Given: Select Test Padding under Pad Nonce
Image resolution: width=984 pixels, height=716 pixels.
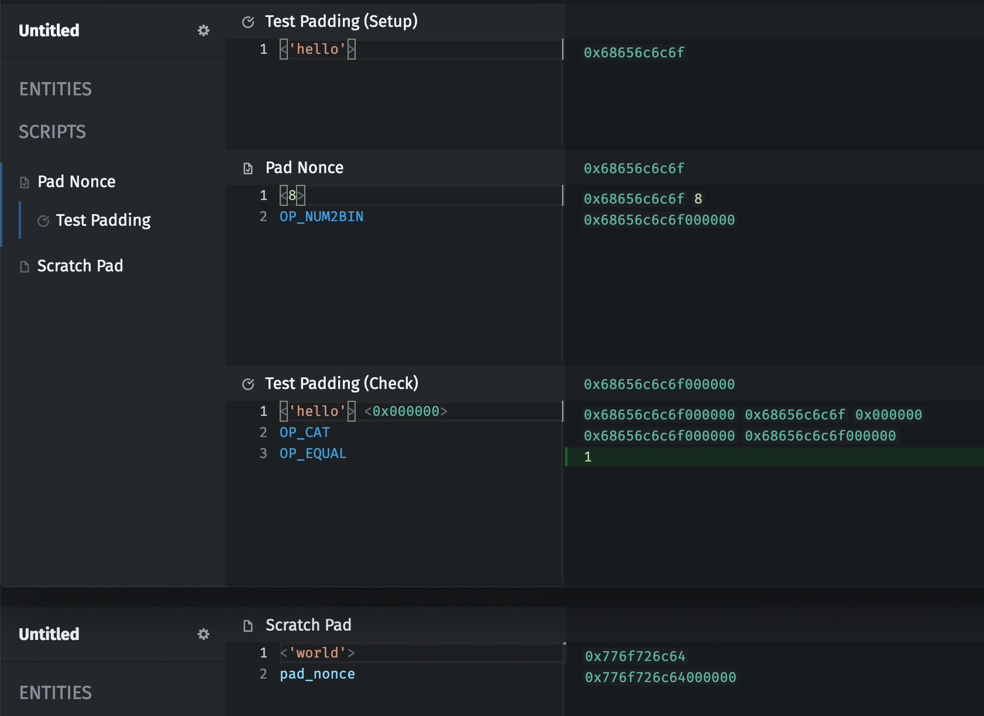Looking at the screenshot, I should click(103, 221).
